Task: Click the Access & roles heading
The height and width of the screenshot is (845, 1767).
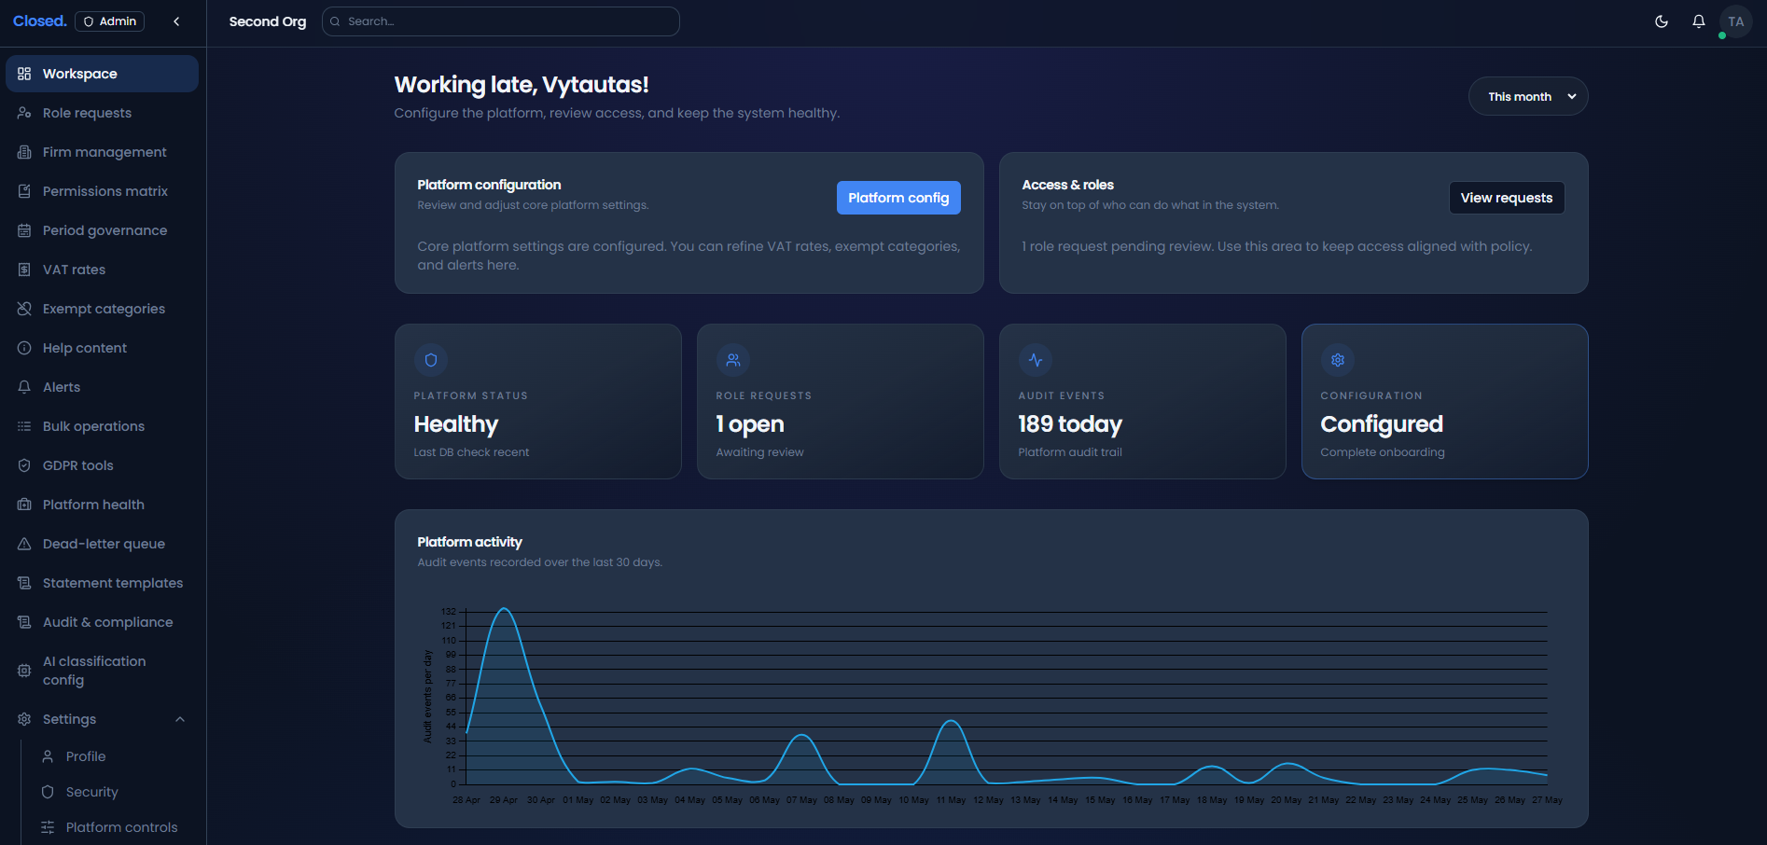Action: pyautogui.click(x=1067, y=185)
